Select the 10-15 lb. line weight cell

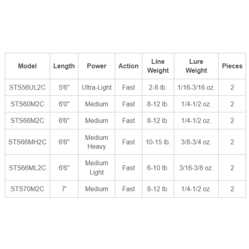tap(158, 142)
